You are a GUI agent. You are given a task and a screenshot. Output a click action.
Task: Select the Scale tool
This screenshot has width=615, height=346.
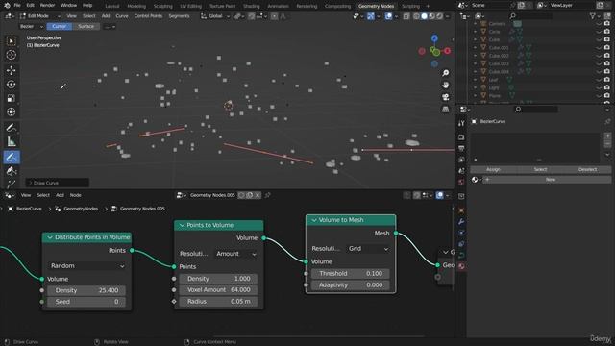coord(11,98)
